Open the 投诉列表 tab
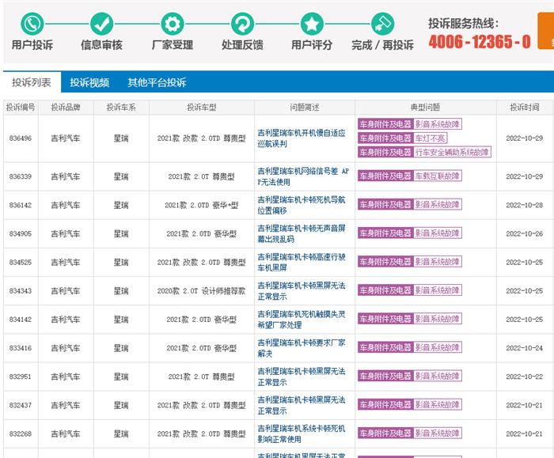This screenshot has width=554, height=458. pos(32,82)
